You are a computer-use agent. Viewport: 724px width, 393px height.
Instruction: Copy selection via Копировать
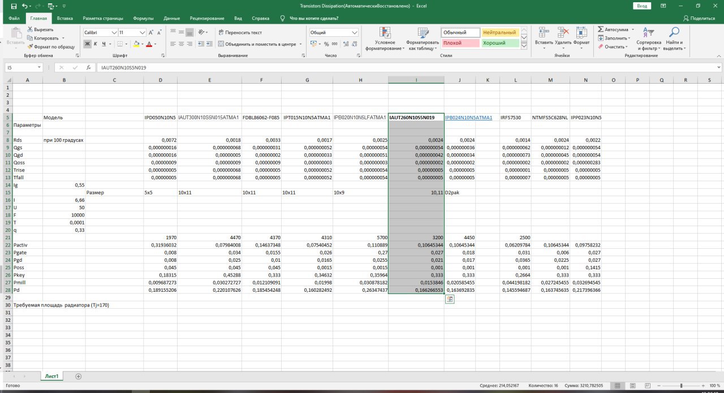(x=43, y=38)
